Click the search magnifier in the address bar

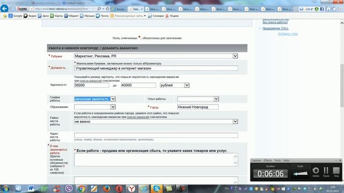coord(99,9)
